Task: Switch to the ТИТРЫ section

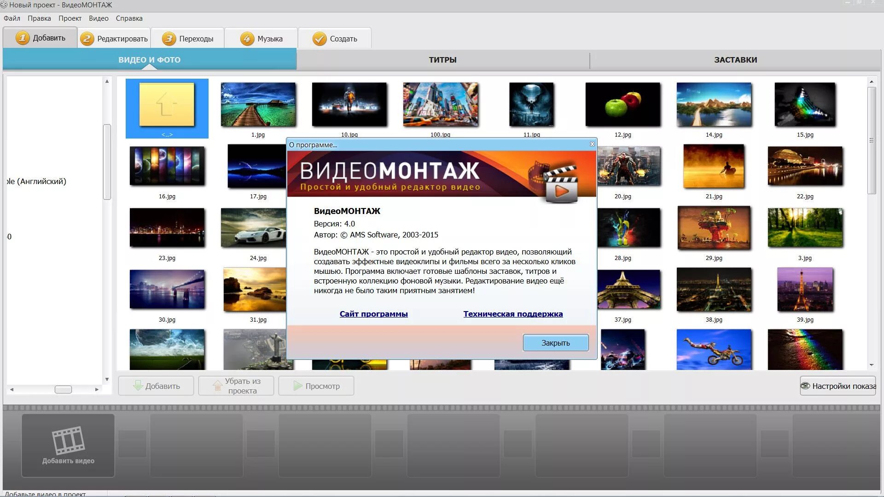Action: pyautogui.click(x=442, y=60)
